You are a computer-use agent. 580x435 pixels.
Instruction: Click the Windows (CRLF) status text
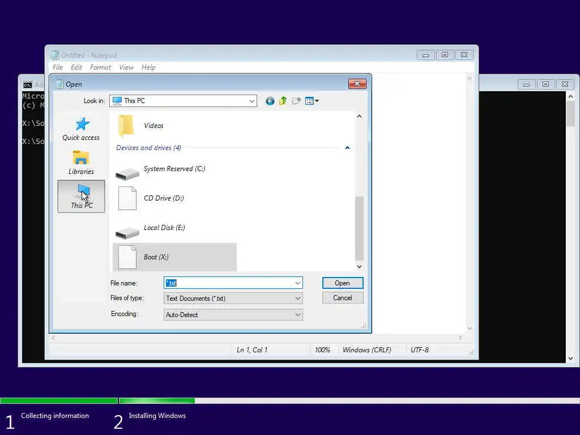pyautogui.click(x=366, y=350)
